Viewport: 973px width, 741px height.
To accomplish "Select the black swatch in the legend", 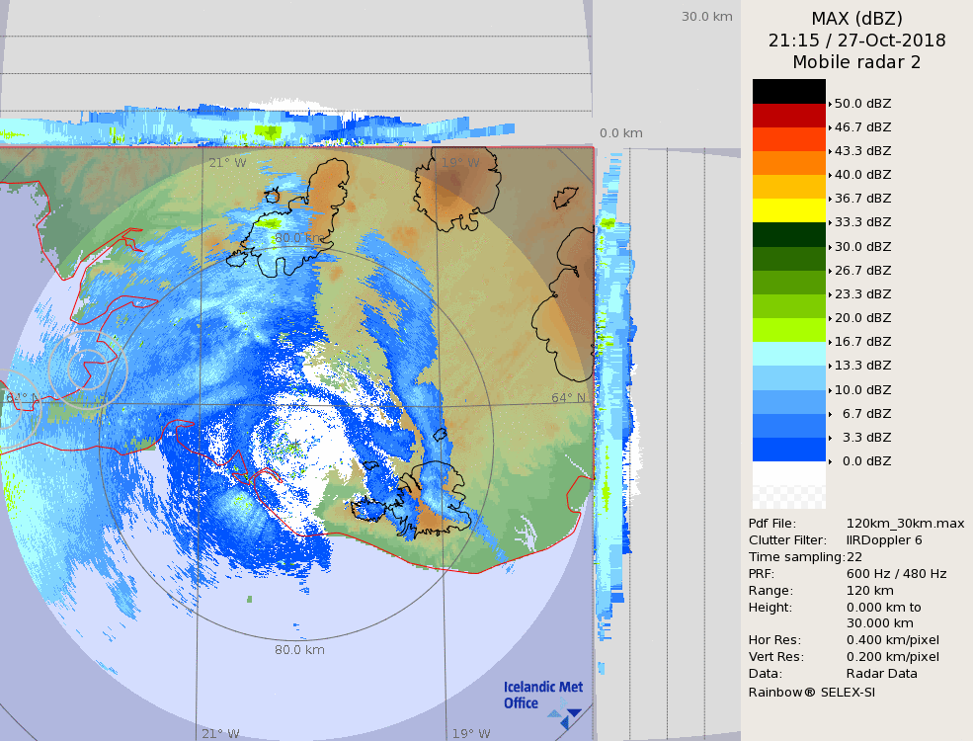I will click(788, 91).
